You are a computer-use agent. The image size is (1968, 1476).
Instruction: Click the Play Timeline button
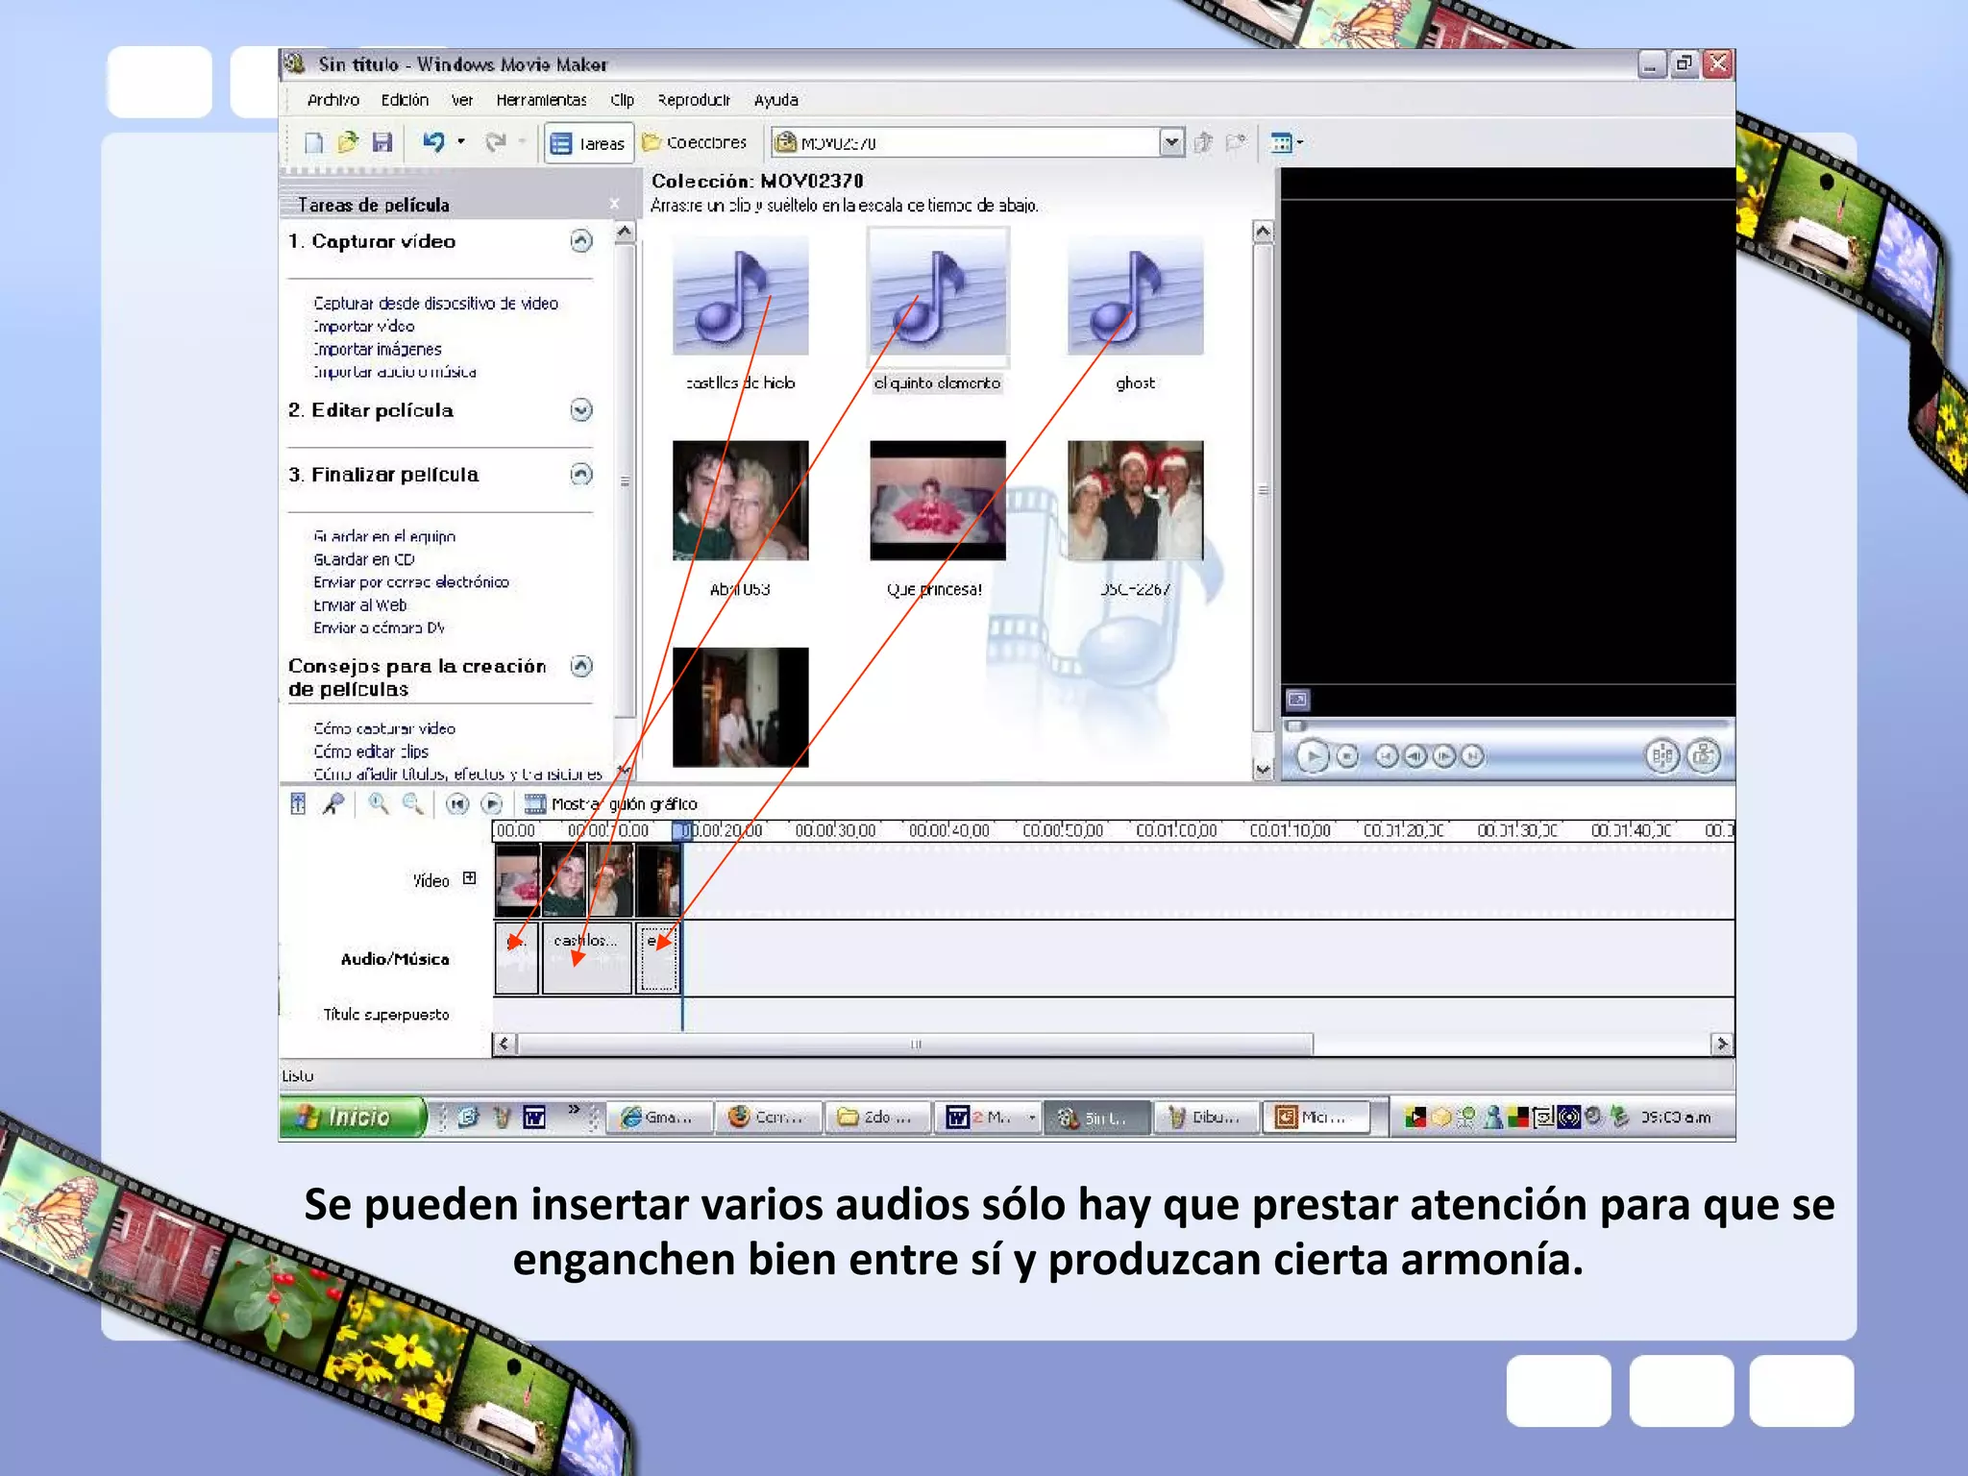[491, 803]
